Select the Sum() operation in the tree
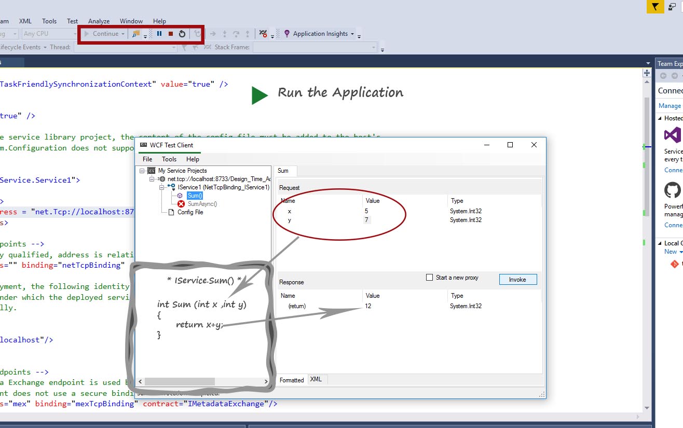Viewport: 683px width, 428px height. (195, 196)
